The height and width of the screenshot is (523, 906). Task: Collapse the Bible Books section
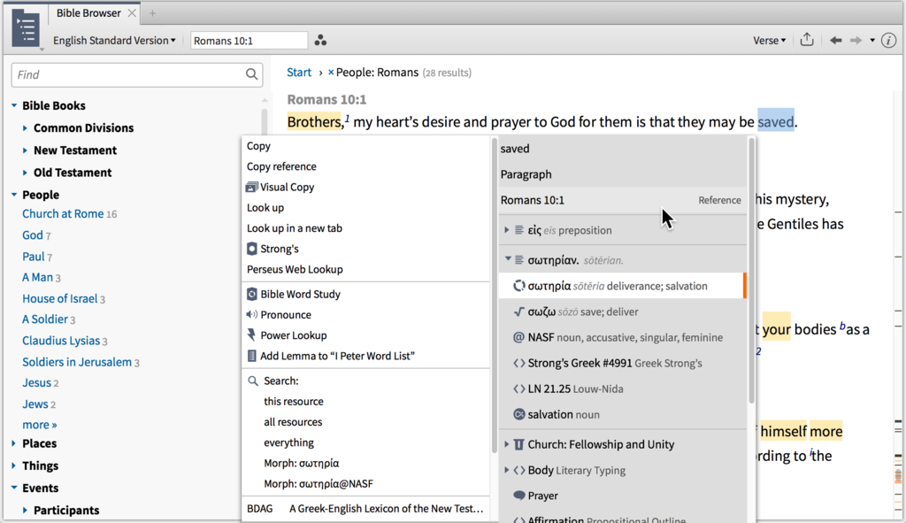(x=14, y=105)
